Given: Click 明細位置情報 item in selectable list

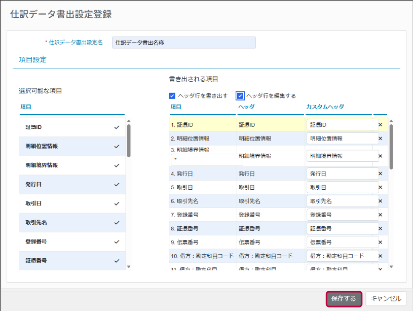Looking at the screenshot, I should tap(72, 147).
